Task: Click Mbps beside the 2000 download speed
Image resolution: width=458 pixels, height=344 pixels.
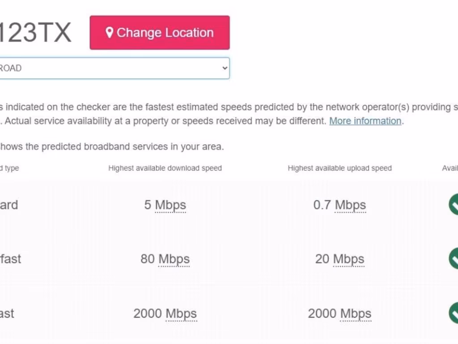Action: 181,314
